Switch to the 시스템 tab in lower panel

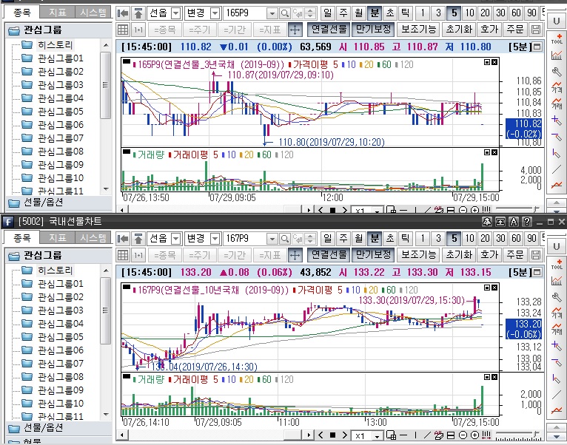pyautogui.click(x=94, y=237)
